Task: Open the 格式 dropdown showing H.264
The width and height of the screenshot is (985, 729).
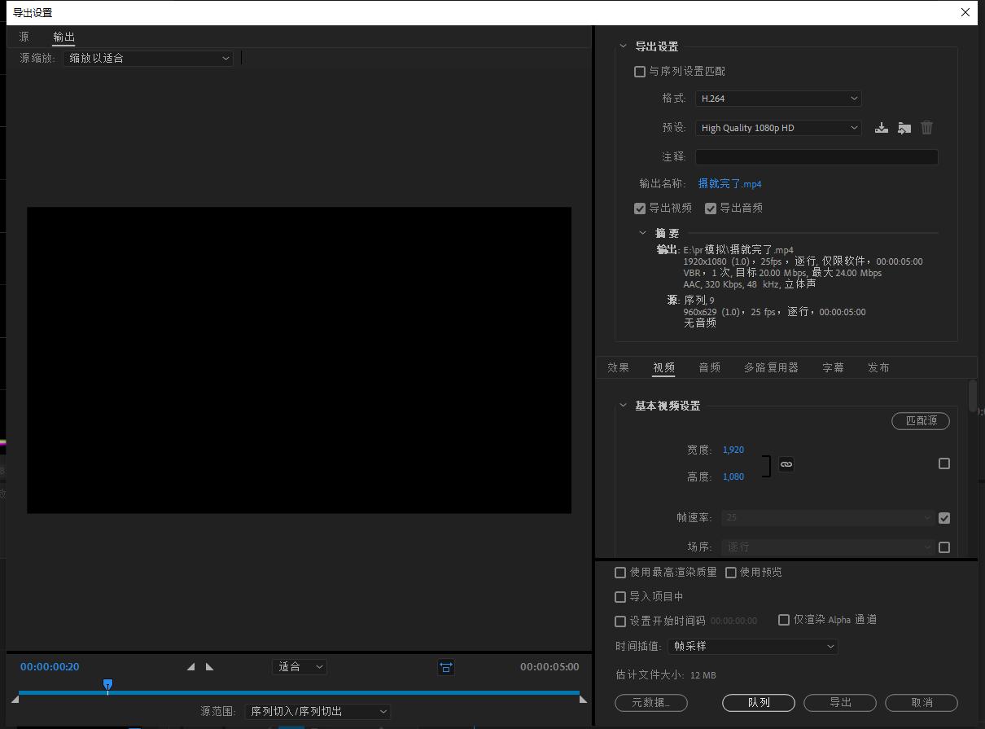Action: pyautogui.click(x=777, y=98)
